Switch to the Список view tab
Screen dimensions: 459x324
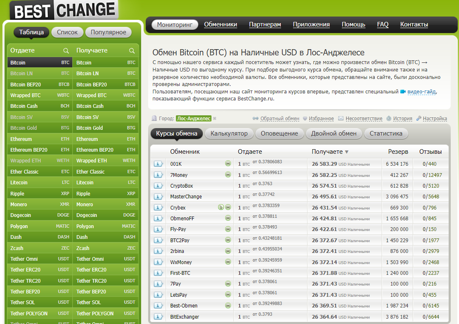tap(67, 32)
